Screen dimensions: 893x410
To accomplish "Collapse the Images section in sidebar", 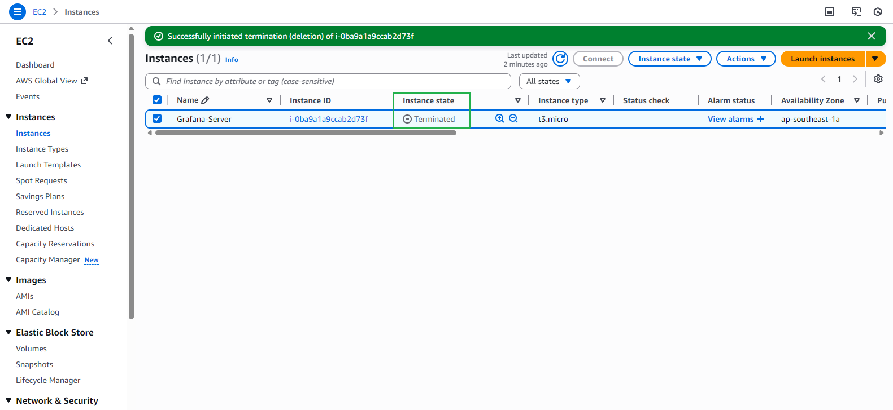I will 8,280.
